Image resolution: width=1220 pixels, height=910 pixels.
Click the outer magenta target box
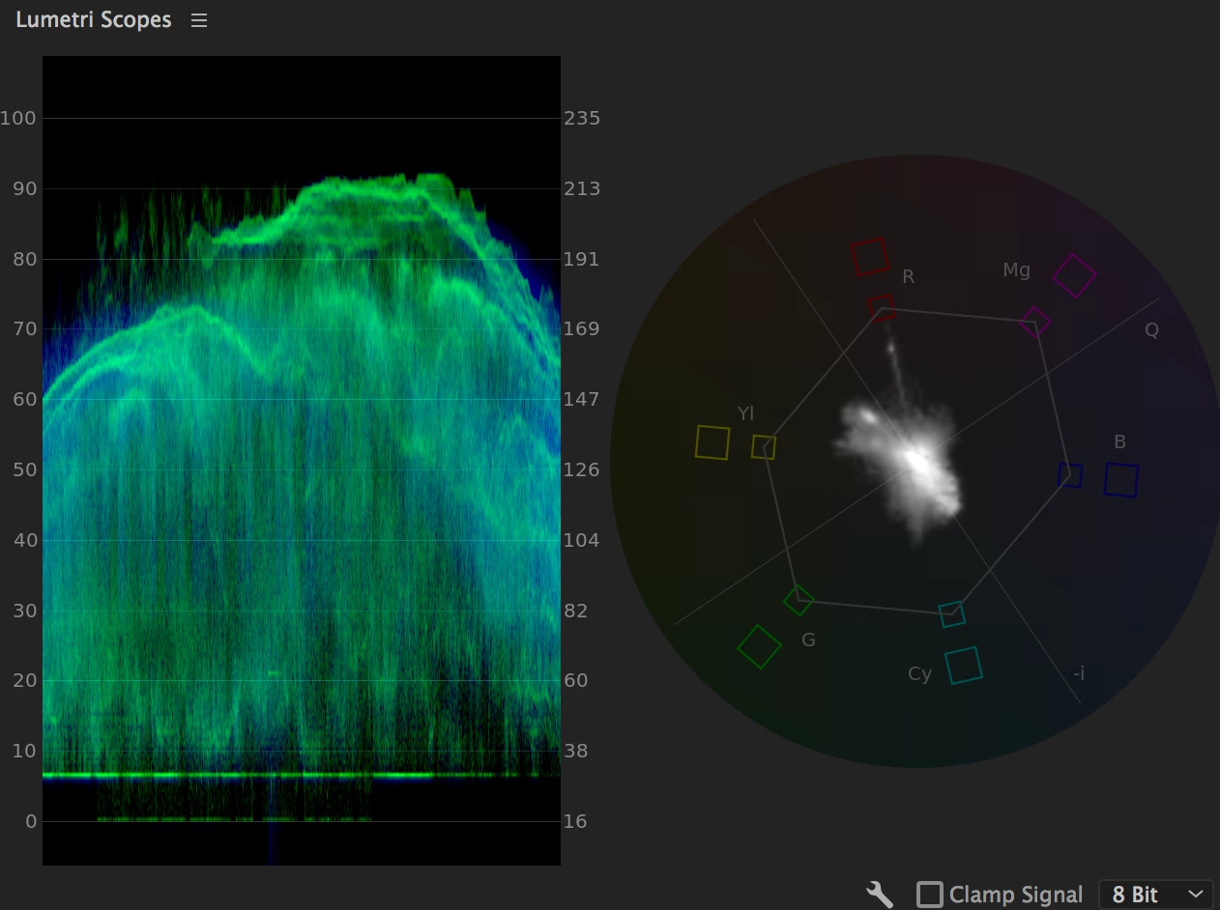[x=1074, y=276]
